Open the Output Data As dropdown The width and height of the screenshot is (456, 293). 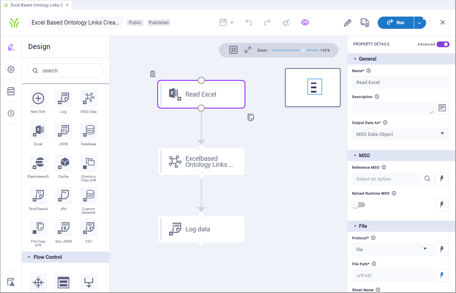[400, 134]
